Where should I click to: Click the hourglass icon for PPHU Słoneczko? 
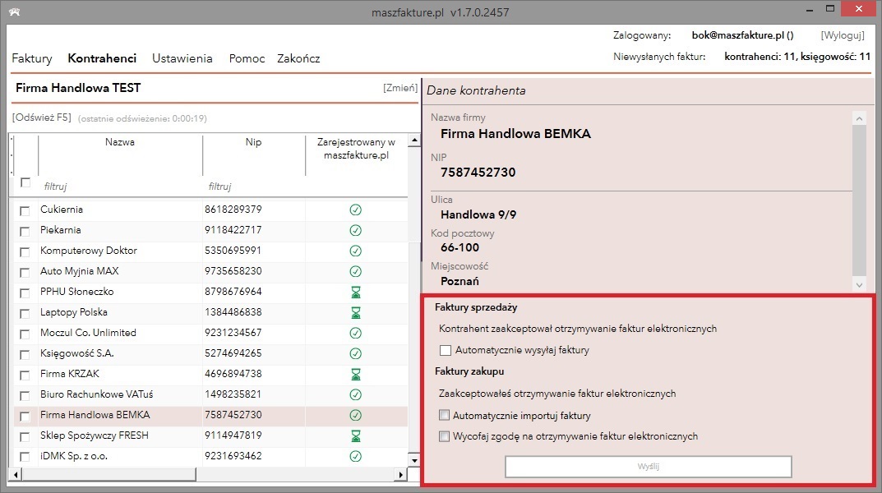[355, 293]
